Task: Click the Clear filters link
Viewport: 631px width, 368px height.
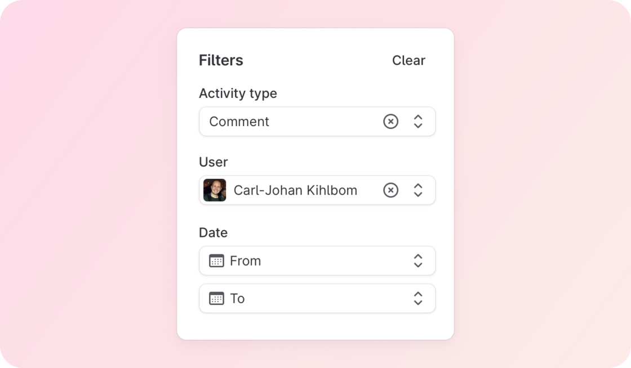Action: pos(408,60)
